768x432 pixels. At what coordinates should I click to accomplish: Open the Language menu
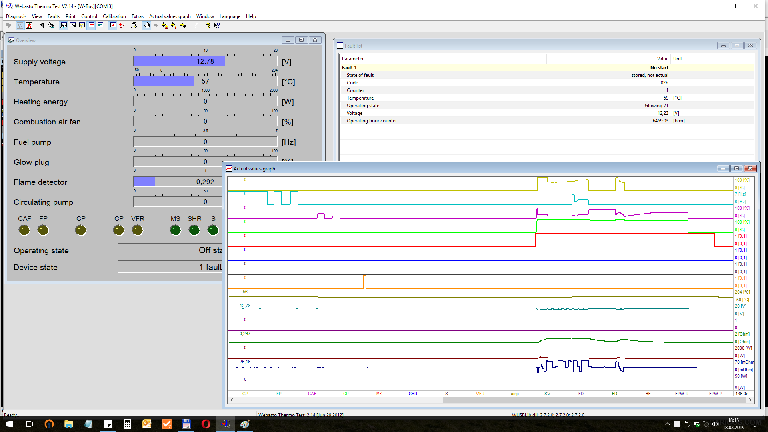click(230, 16)
